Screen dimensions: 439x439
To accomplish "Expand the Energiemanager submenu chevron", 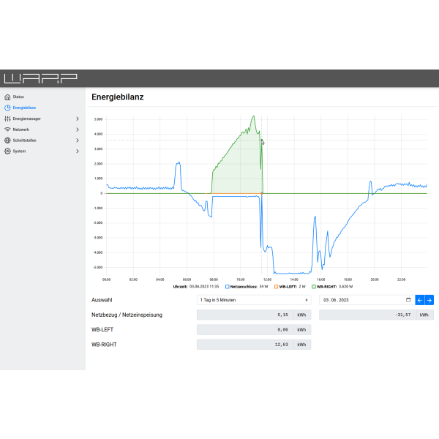I will point(78,119).
